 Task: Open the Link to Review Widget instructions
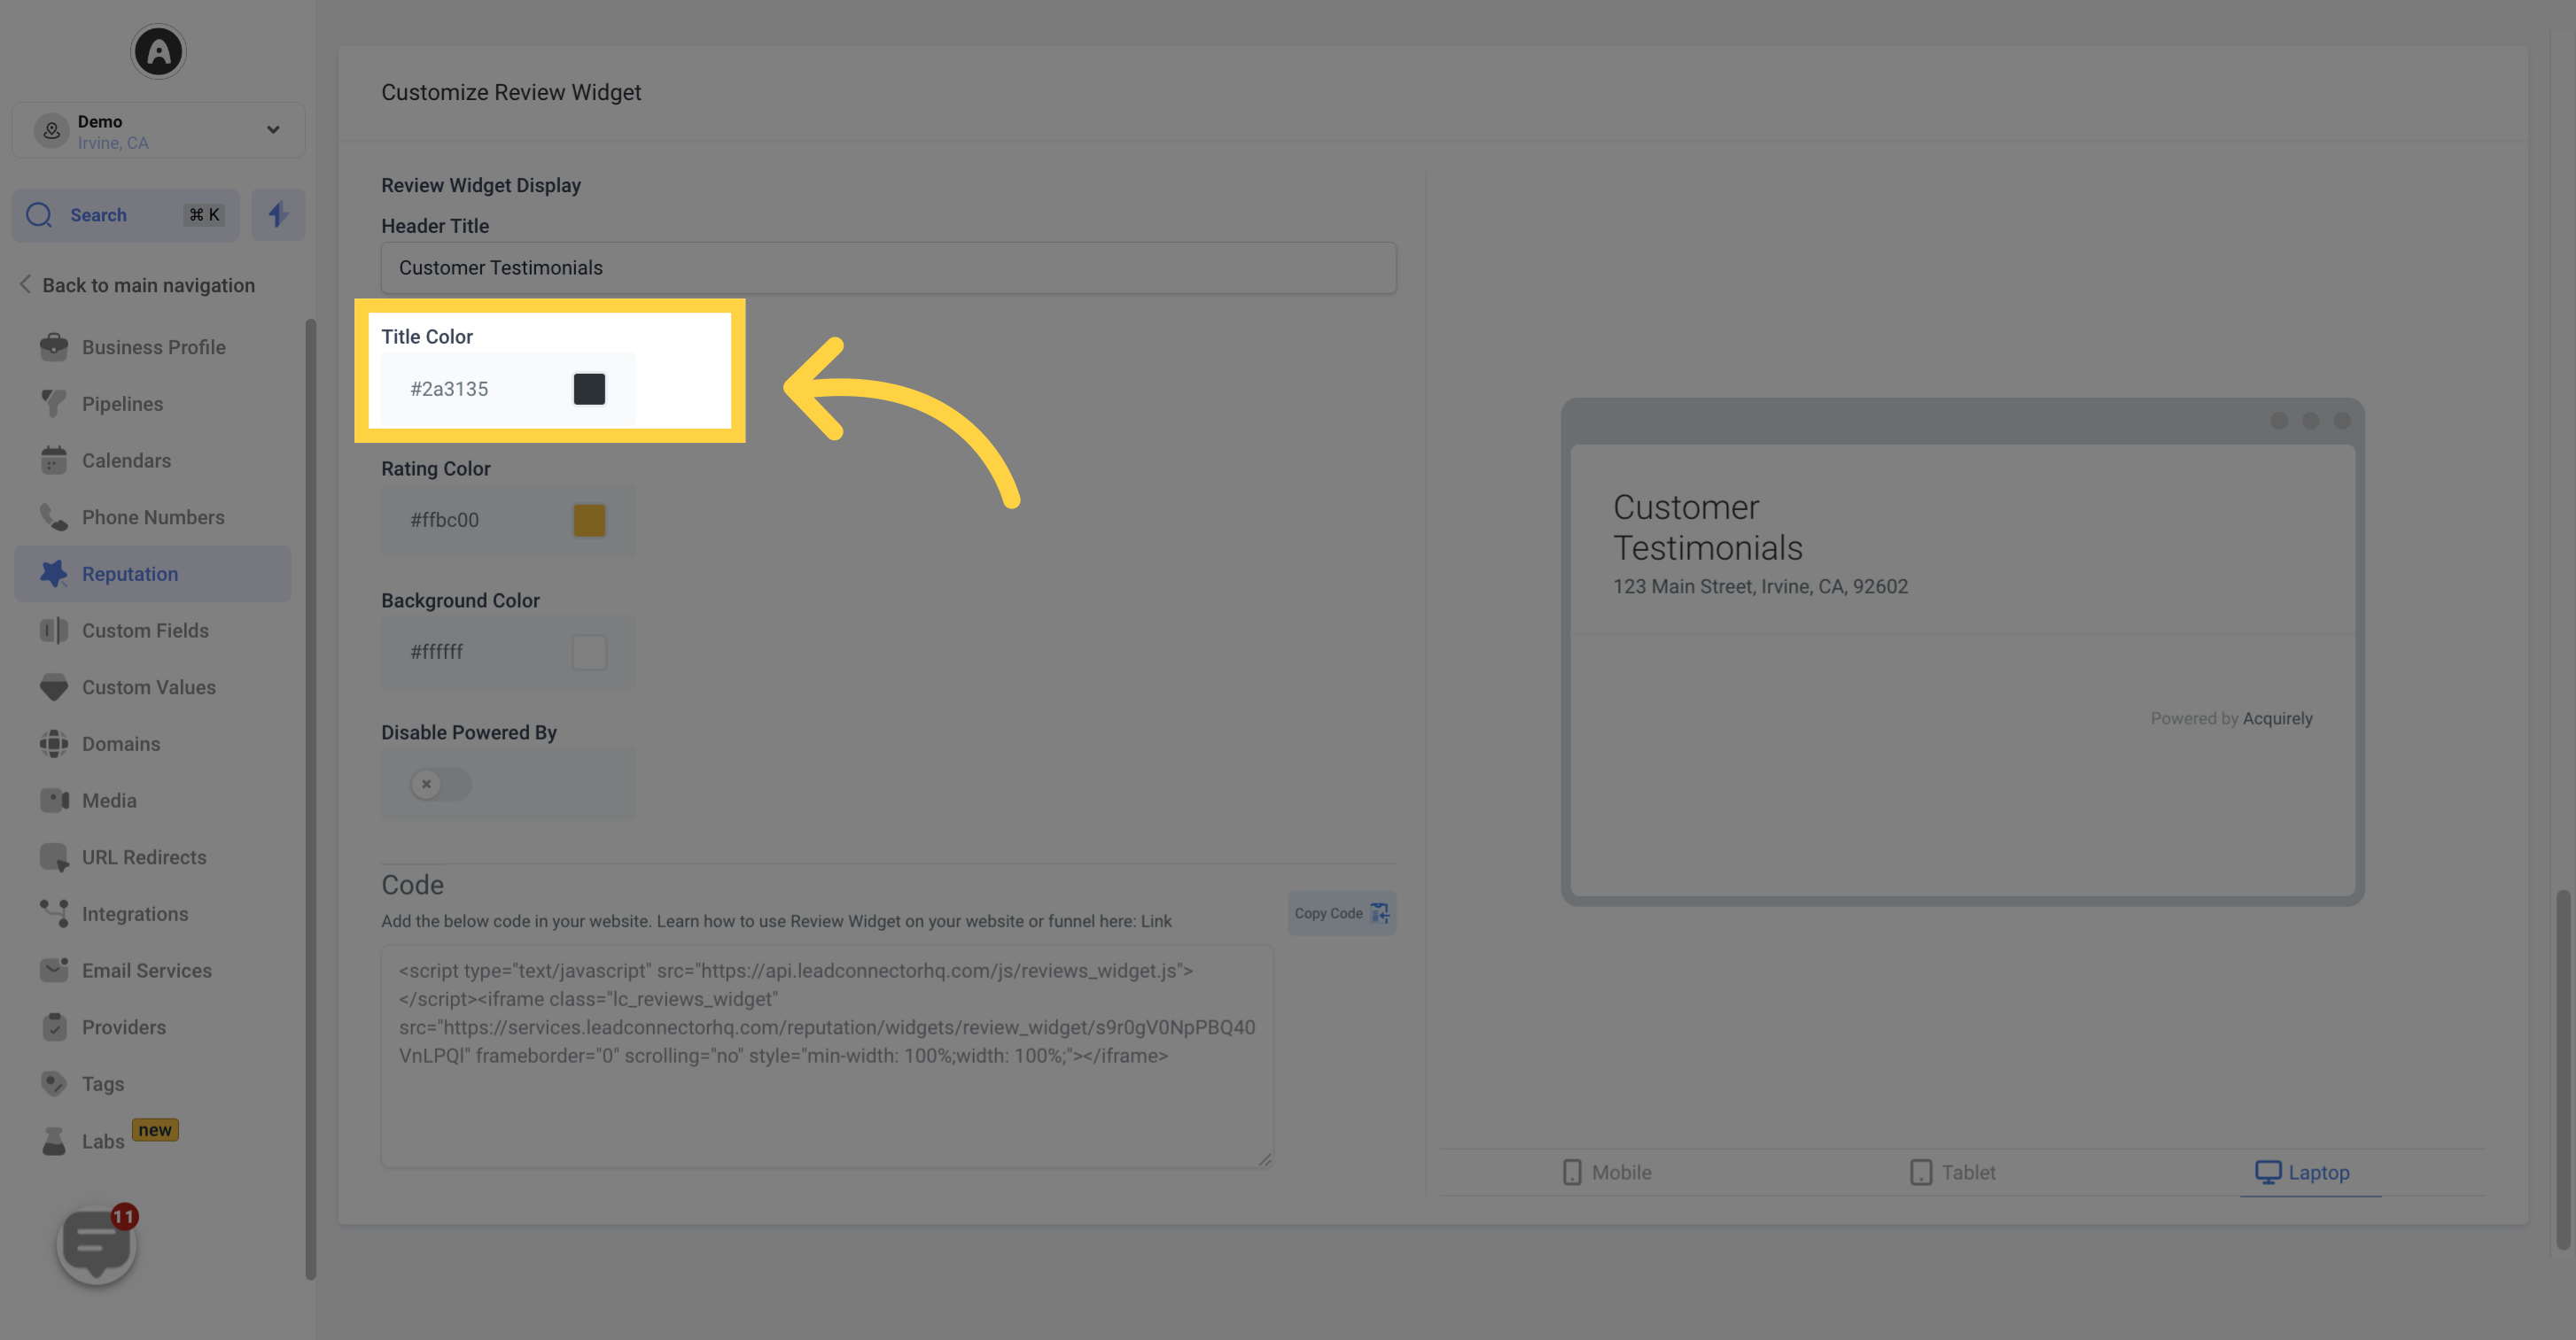point(1155,921)
